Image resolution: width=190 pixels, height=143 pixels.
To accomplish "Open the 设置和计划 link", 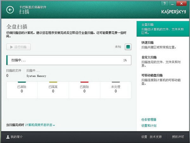I will click(x=149, y=126).
